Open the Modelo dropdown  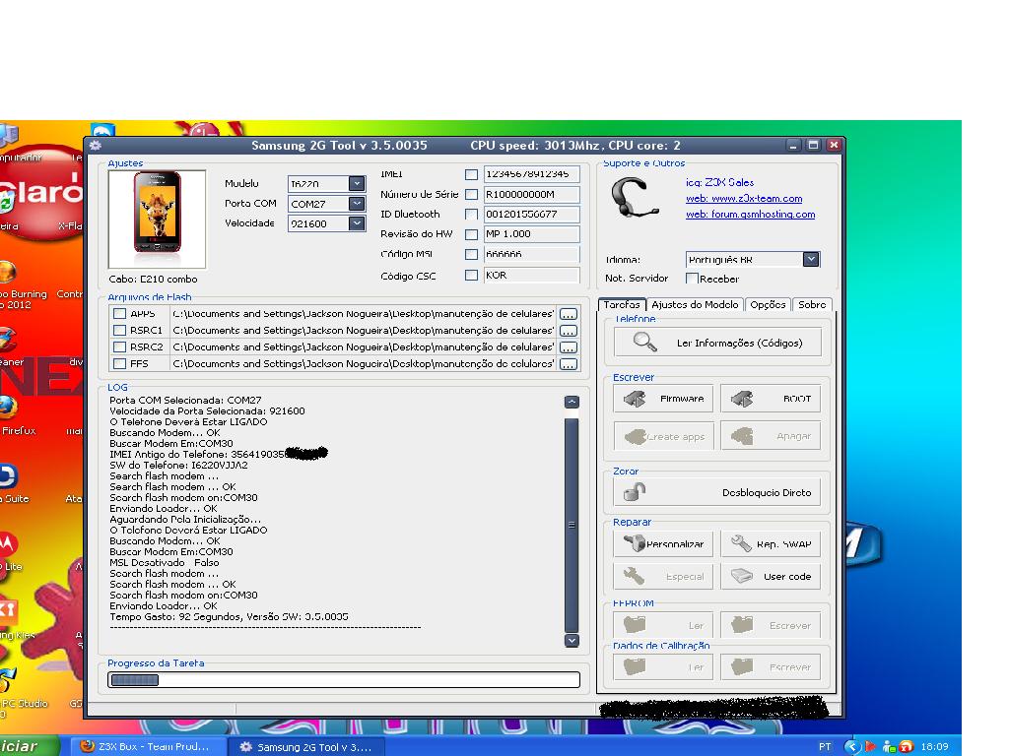tap(357, 183)
